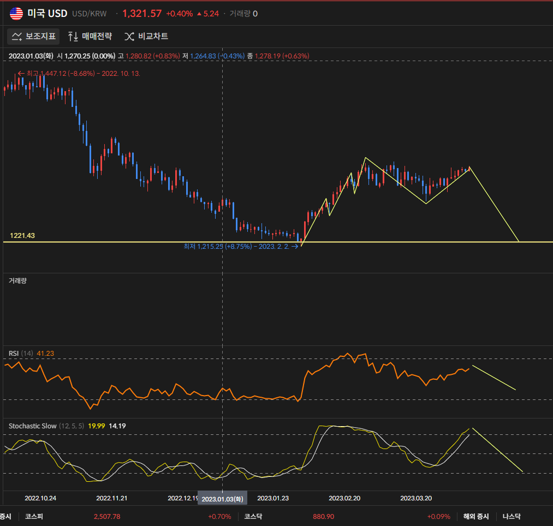Click the RSI (14) indicator label
Image resolution: width=553 pixels, height=526 pixels.
(21, 353)
